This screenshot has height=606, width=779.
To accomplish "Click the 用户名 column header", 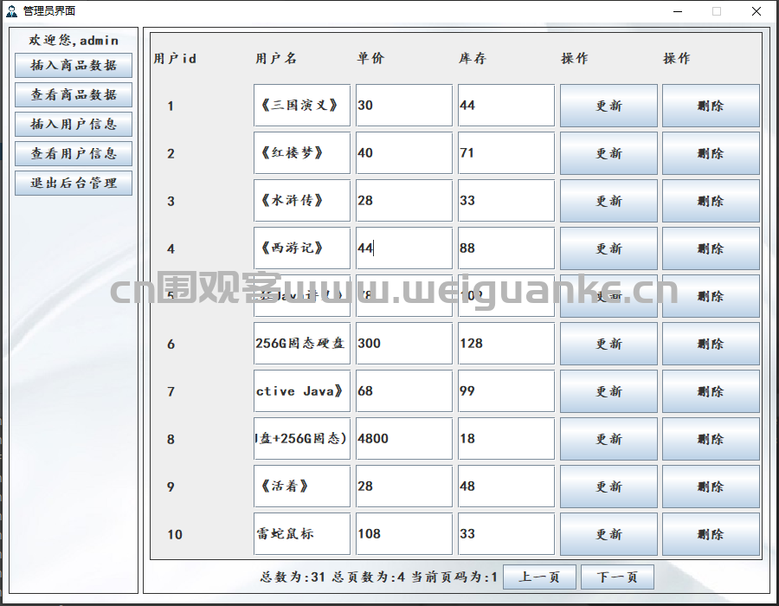I will point(276,59).
